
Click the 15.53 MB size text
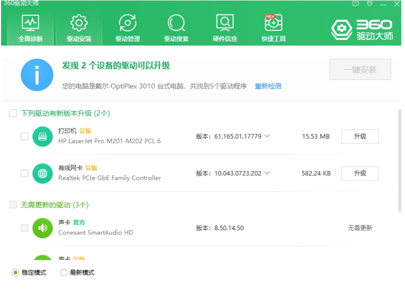pos(316,136)
